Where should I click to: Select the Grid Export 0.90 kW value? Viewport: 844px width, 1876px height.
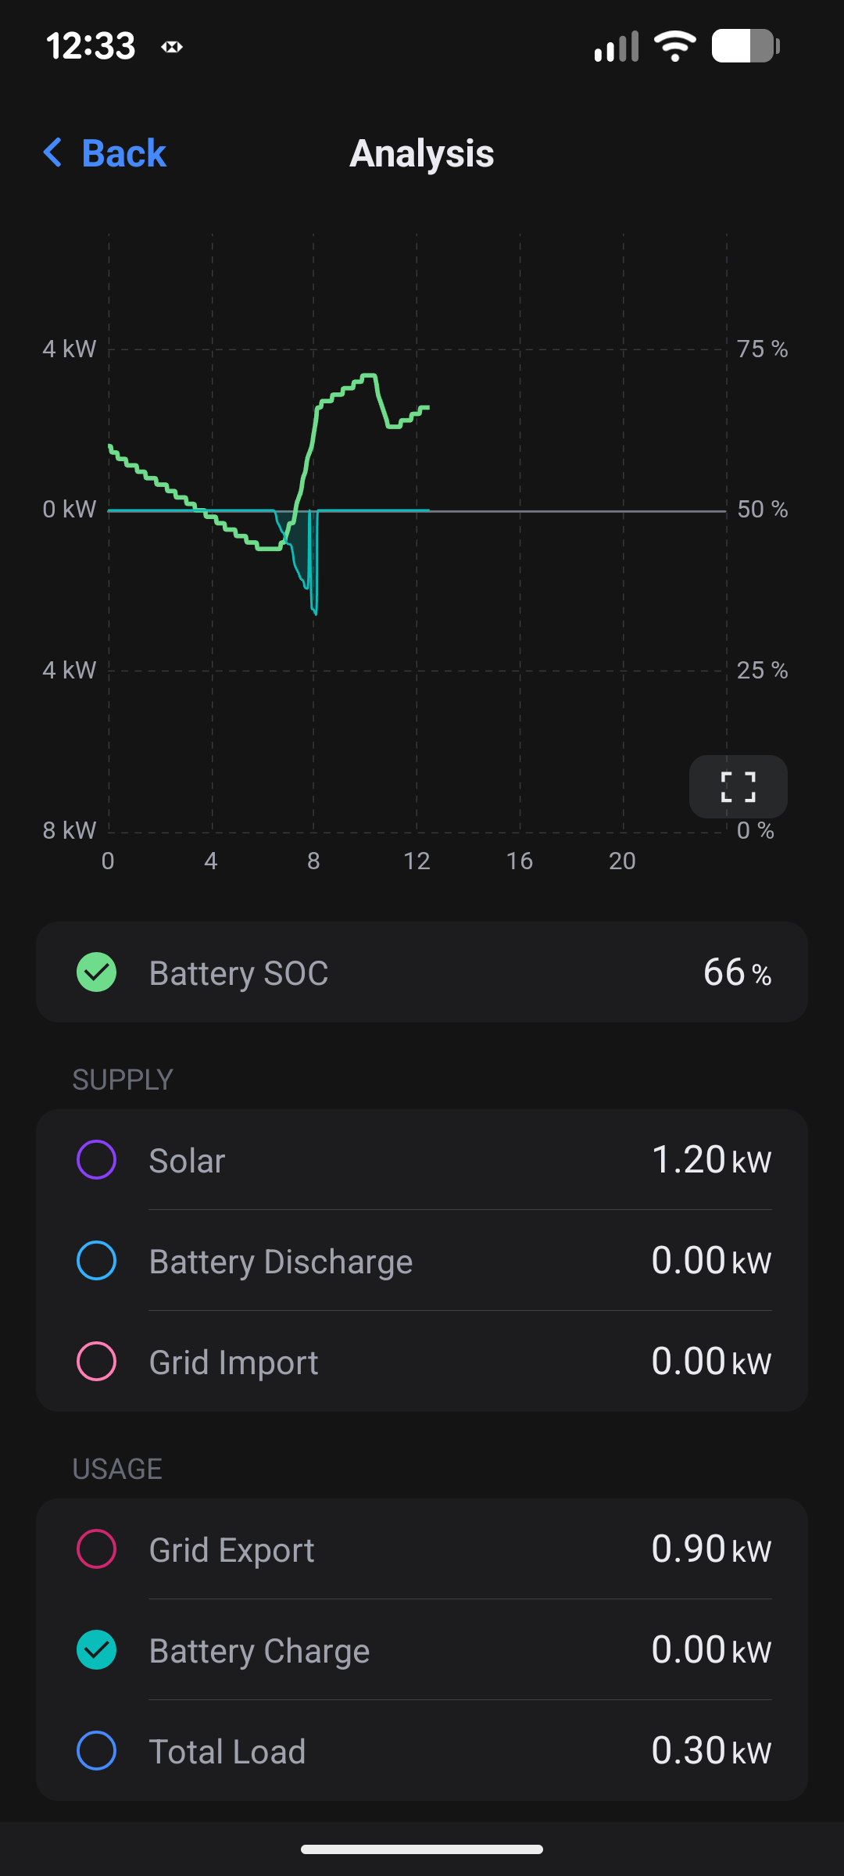point(711,1548)
